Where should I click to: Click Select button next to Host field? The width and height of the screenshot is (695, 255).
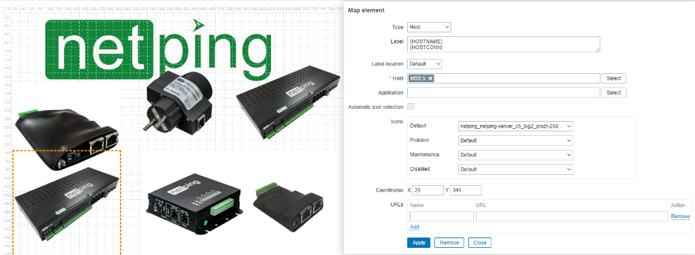(x=614, y=78)
